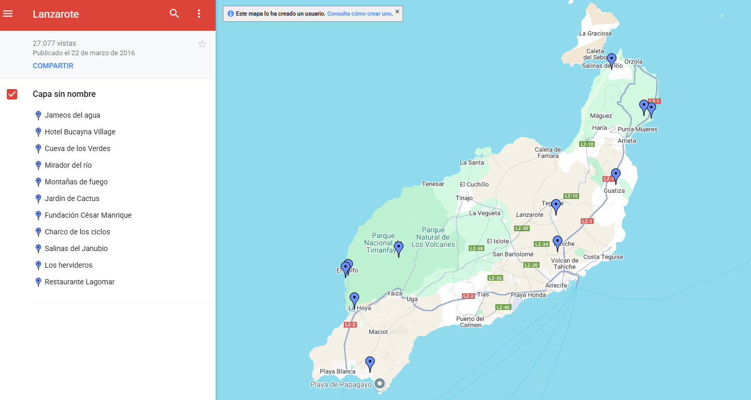Click the Yaiza label on the map

pos(395,293)
